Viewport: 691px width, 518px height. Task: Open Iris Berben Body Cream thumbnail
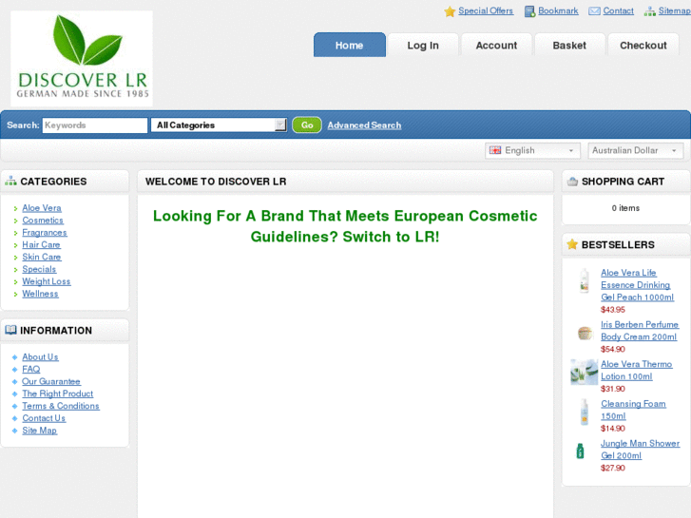pos(585,333)
